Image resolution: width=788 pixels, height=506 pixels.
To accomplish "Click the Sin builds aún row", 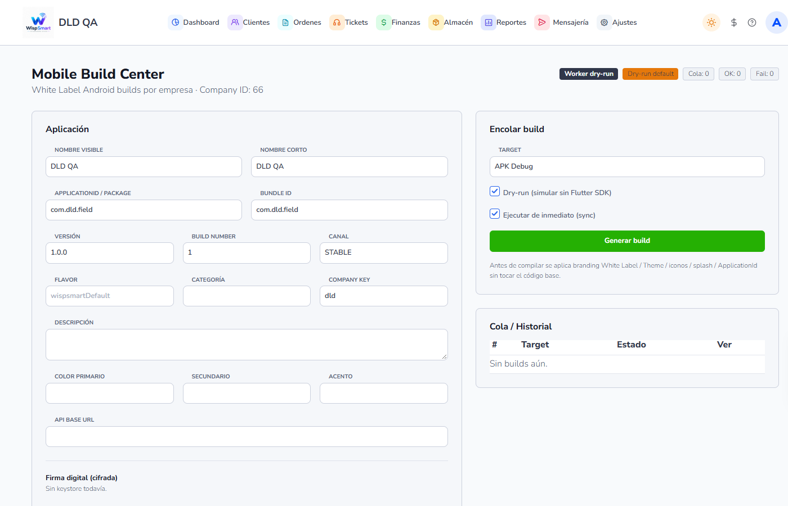I will tap(627, 364).
